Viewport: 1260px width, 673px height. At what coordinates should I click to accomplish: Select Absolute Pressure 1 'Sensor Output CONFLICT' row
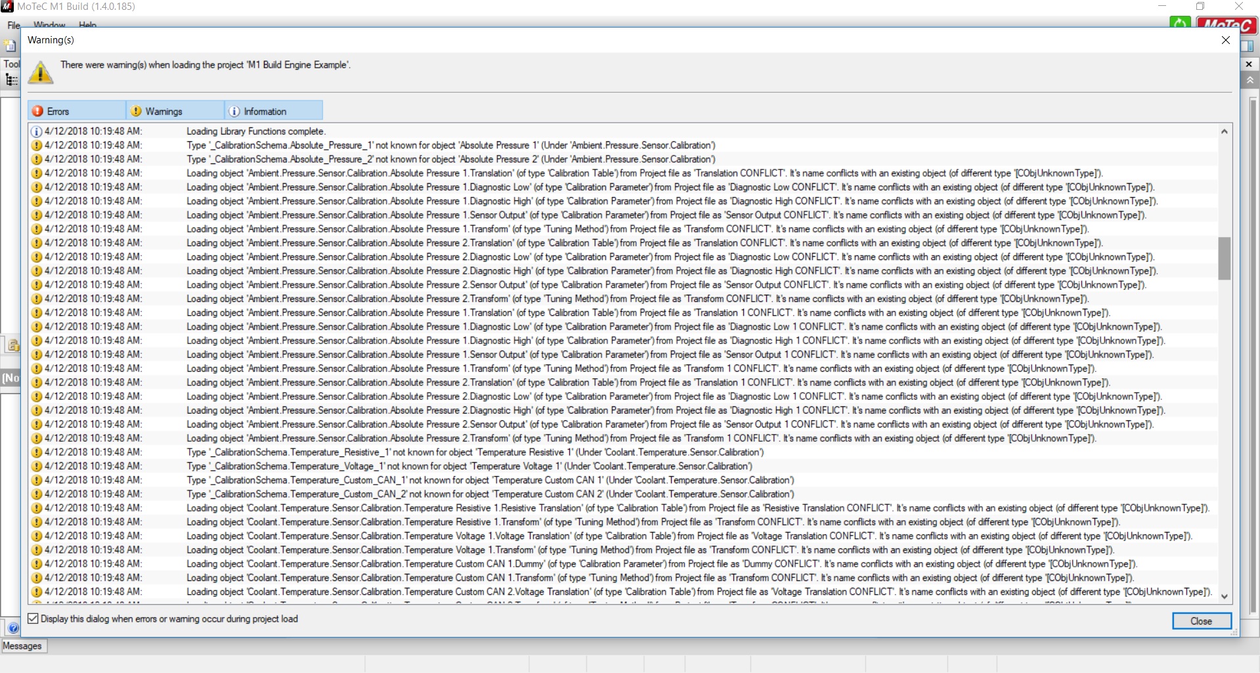click(624, 215)
